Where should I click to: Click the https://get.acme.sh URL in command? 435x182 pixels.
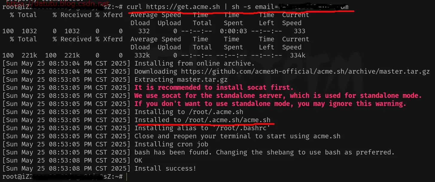pos(183,7)
